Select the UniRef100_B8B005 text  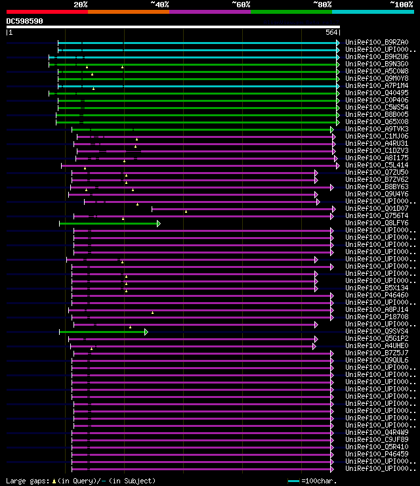click(x=377, y=114)
